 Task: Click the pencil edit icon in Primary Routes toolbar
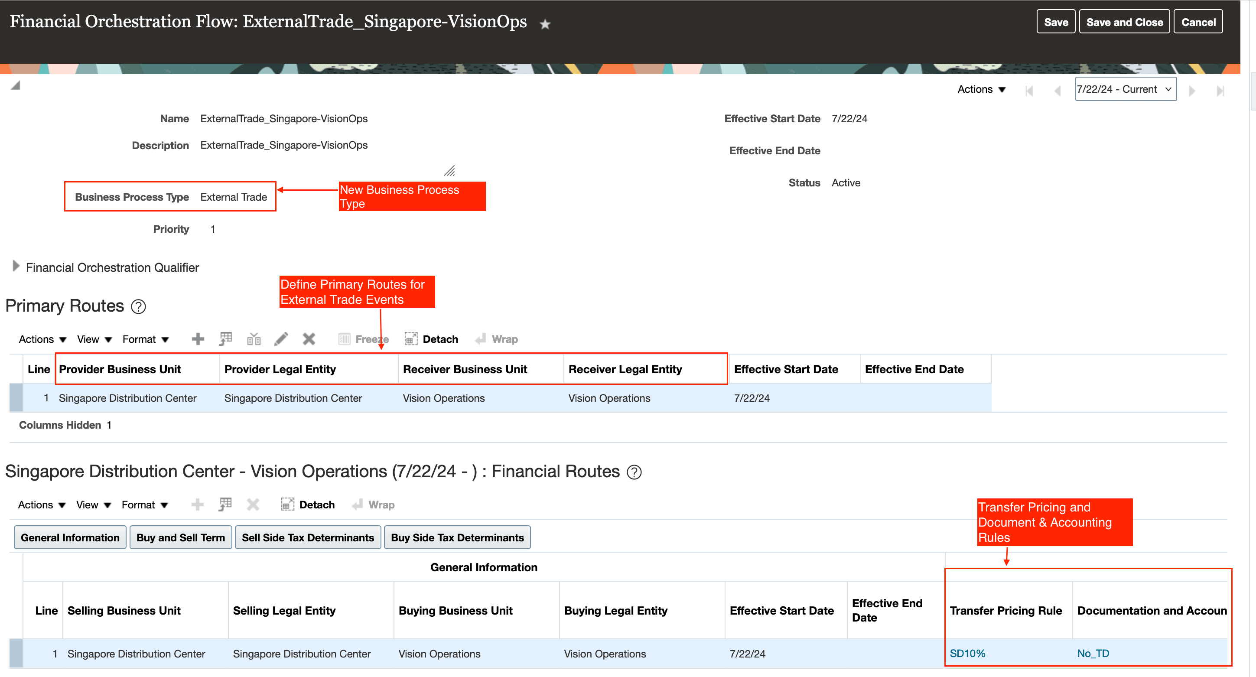coord(281,339)
